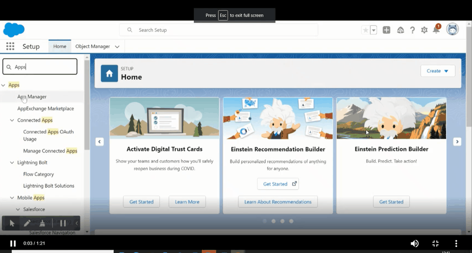Select the annotation pen tool
The width and height of the screenshot is (472, 253).
tap(27, 223)
